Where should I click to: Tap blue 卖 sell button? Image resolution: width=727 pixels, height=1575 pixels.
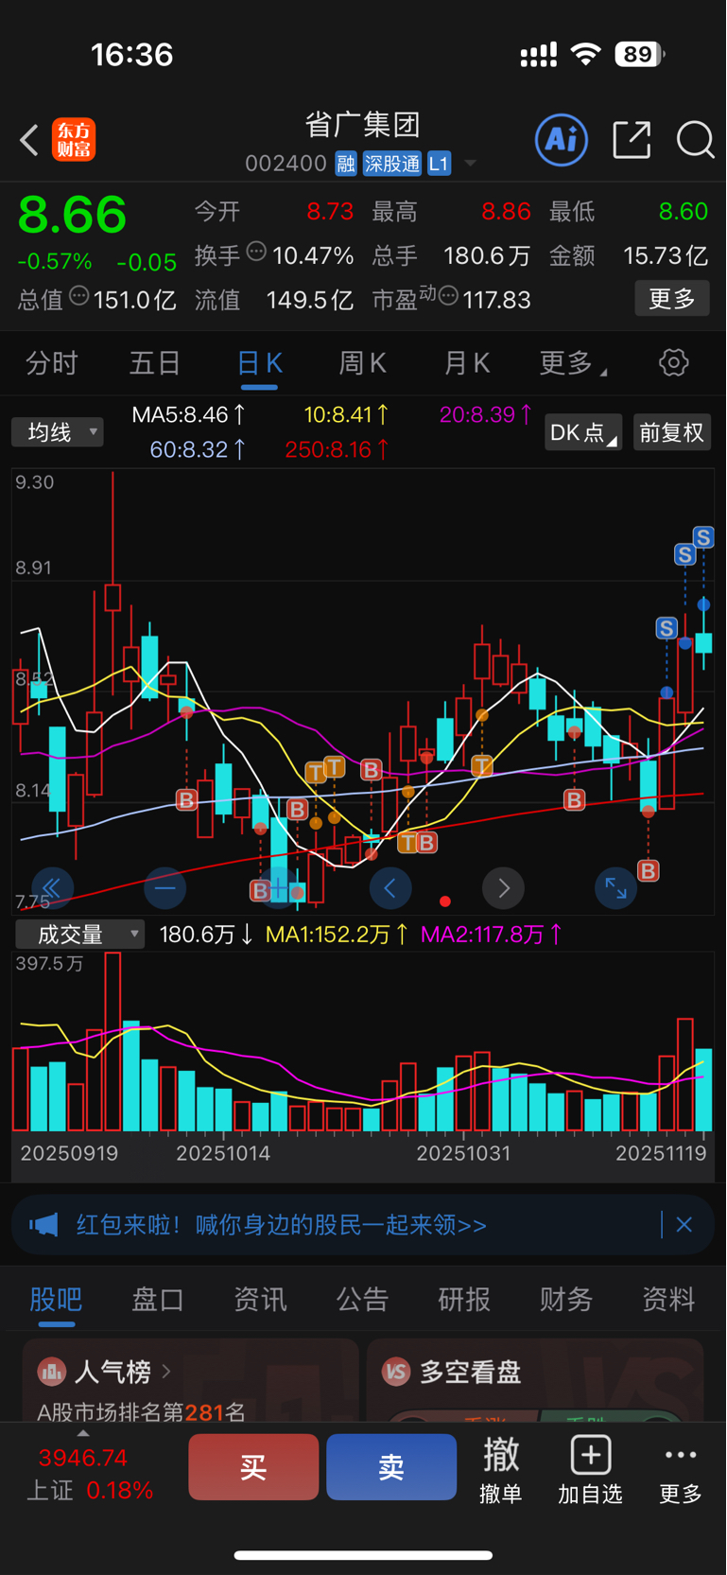[391, 1467]
